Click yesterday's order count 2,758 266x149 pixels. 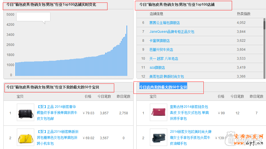point(123,113)
